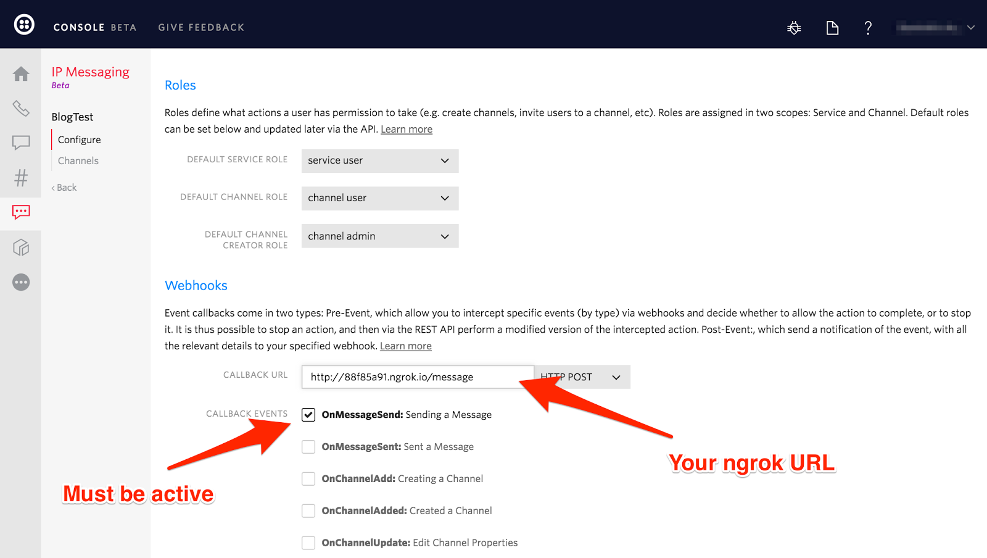Open Learn more link under Roles
The width and height of the screenshot is (987, 558).
[407, 129]
